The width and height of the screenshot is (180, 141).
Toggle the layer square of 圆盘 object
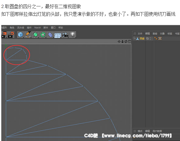click(x=147, y=39)
